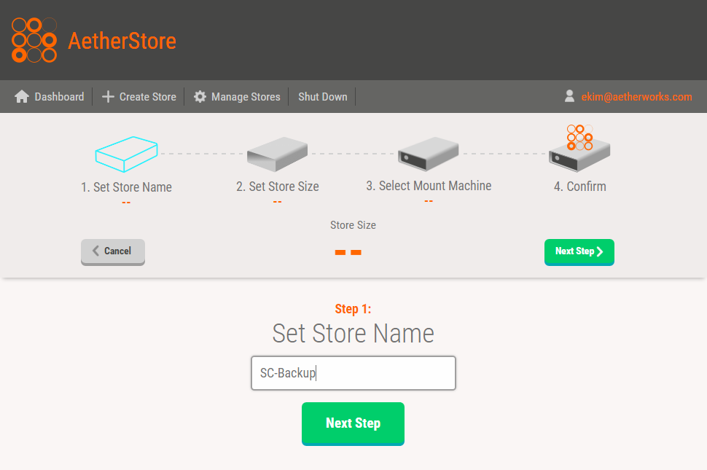The width and height of the screenshot is (707, 470).
Task: Open the ekim@aetherworks.com account link
Action: click(636, 96)
